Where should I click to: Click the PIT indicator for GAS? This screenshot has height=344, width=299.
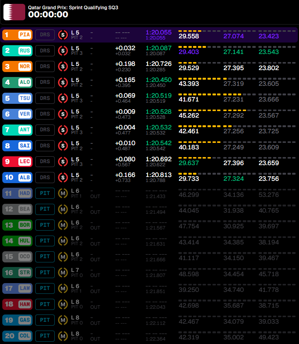click(45, 320)
